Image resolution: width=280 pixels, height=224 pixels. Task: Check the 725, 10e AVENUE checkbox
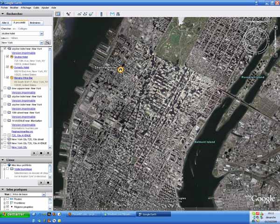(x=5, y=135)
